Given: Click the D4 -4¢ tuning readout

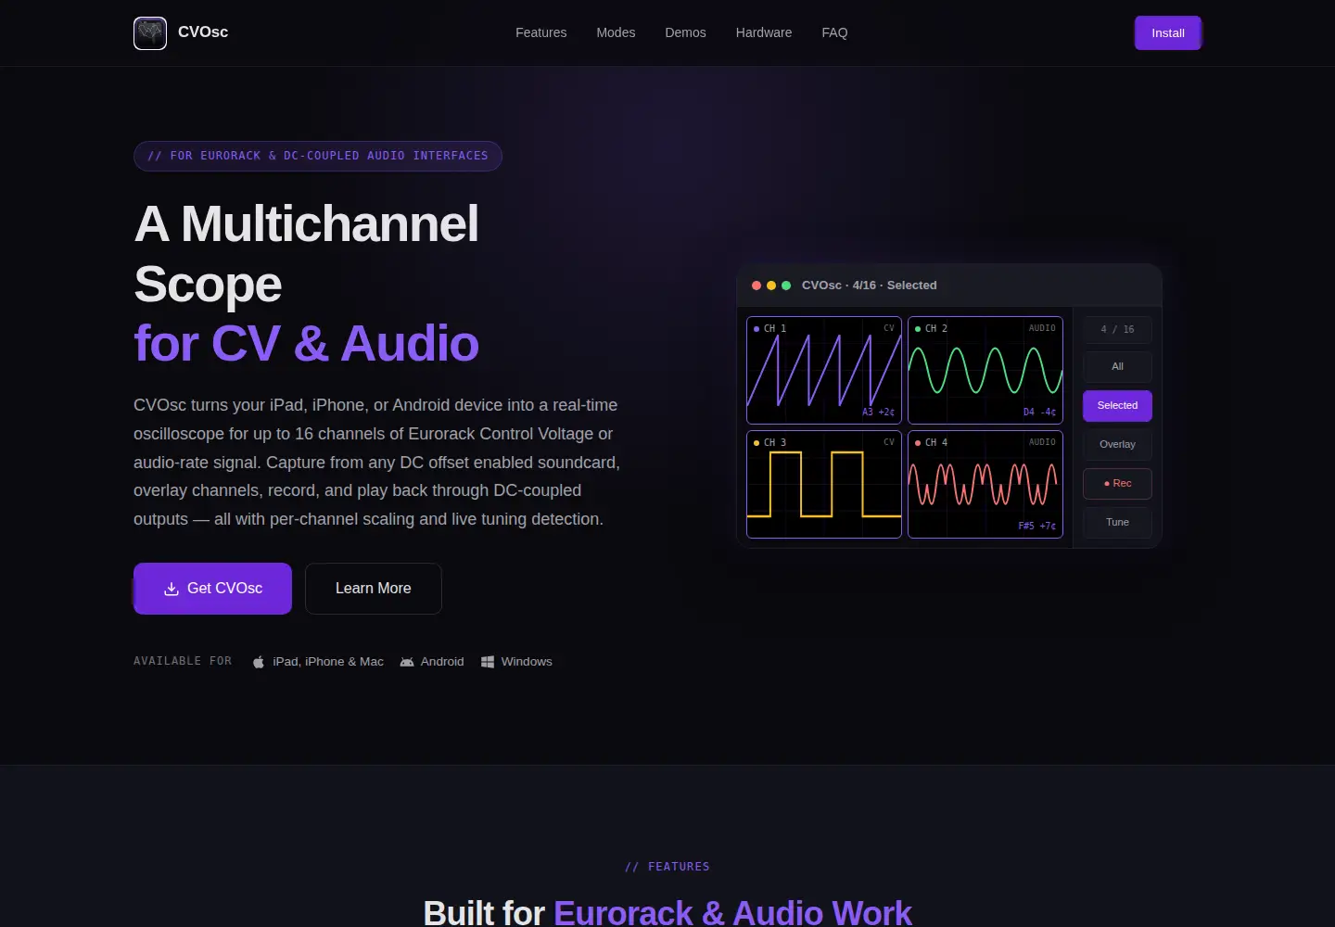Looking at the screenshot, I should point(1039,413).
